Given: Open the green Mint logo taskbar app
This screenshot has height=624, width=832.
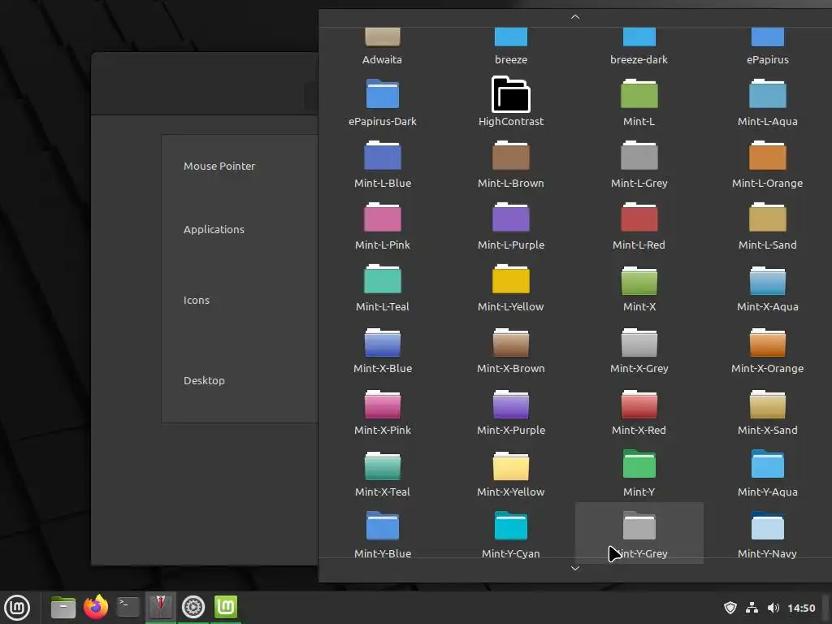Looking at the screenshot, I should 226,607.
